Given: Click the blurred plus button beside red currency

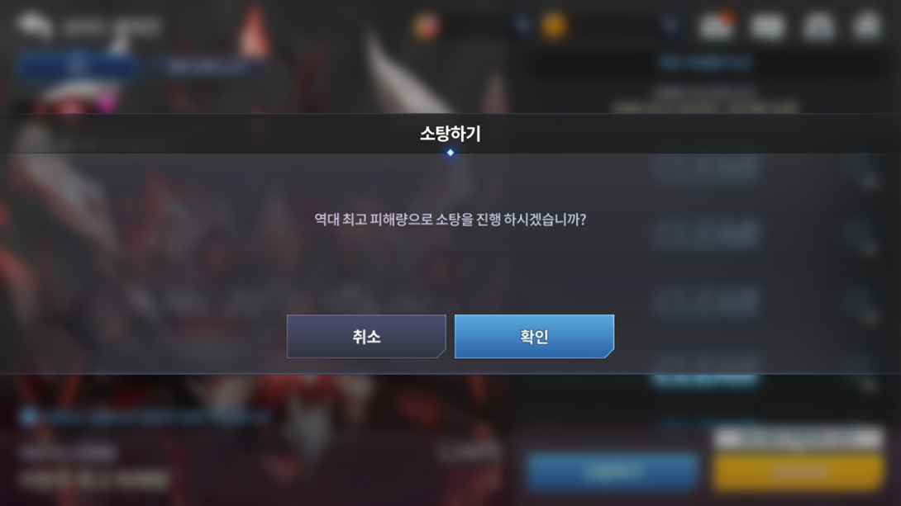Looking at the screenshot, I should pyautogui.click(x=522, y=26).
